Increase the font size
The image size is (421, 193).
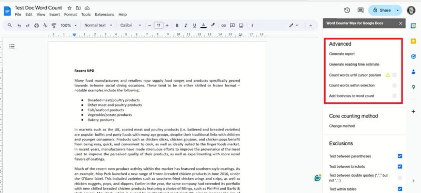tap(167, 25)
